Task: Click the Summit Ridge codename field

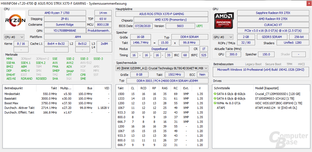Action: point(65,25)
